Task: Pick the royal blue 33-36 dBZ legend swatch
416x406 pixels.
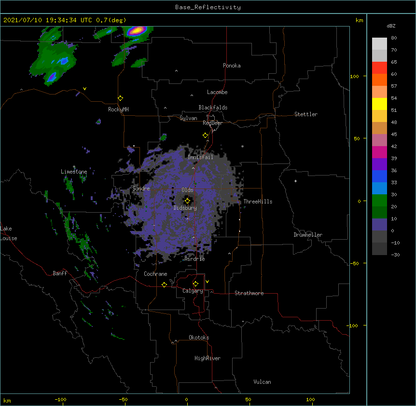Action: pyautogui.click(x=379, y=176)
